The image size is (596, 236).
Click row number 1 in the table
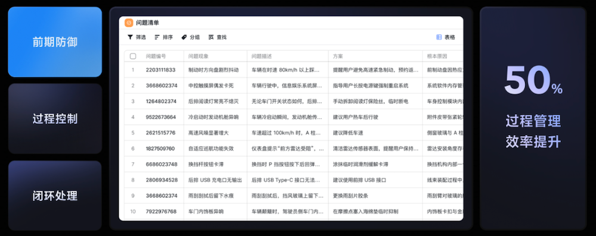point(133,70)
